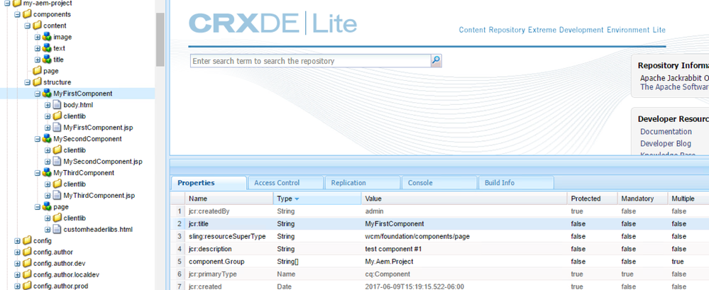Click the repository search input field

tap(310, 61)
